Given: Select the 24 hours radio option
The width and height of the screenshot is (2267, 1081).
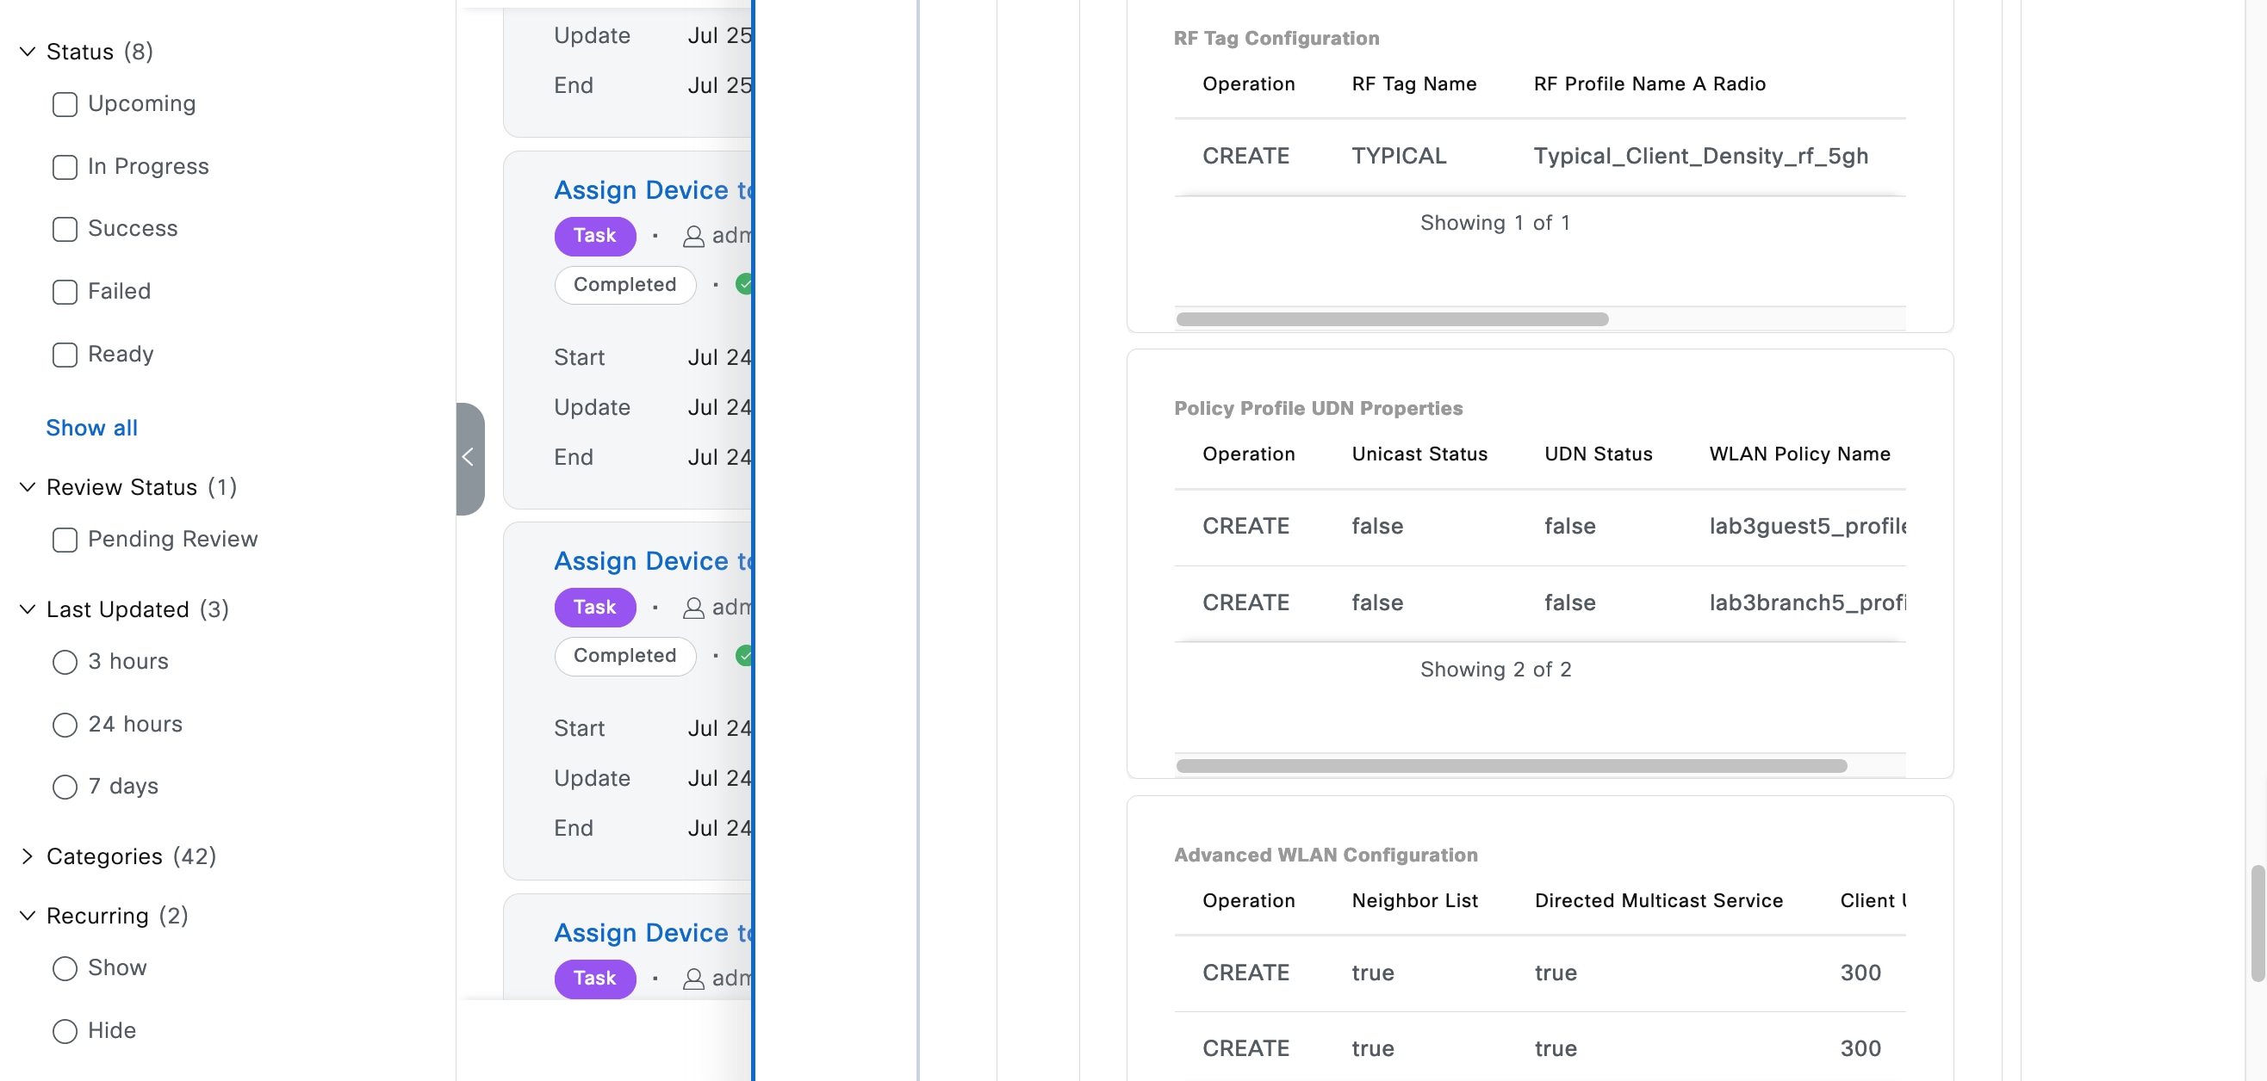Looking at the screenshot, I should click(65, 725).
